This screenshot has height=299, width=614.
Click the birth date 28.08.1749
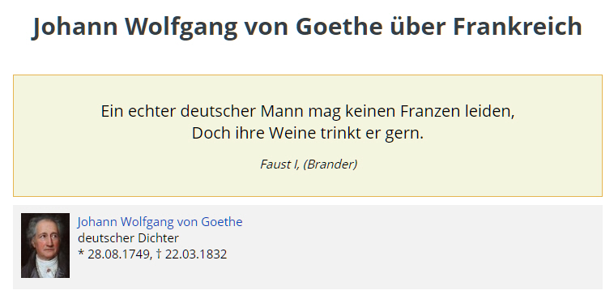[x=118, y=254]
